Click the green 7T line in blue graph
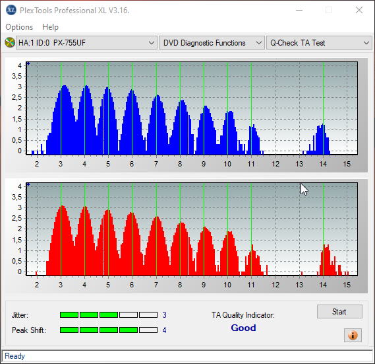Image resolution: width=375 pixels, height=364 pixels. pos(156,108)
